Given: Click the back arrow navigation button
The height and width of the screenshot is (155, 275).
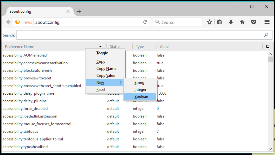Looking at the screenshot, I should 8,22.
